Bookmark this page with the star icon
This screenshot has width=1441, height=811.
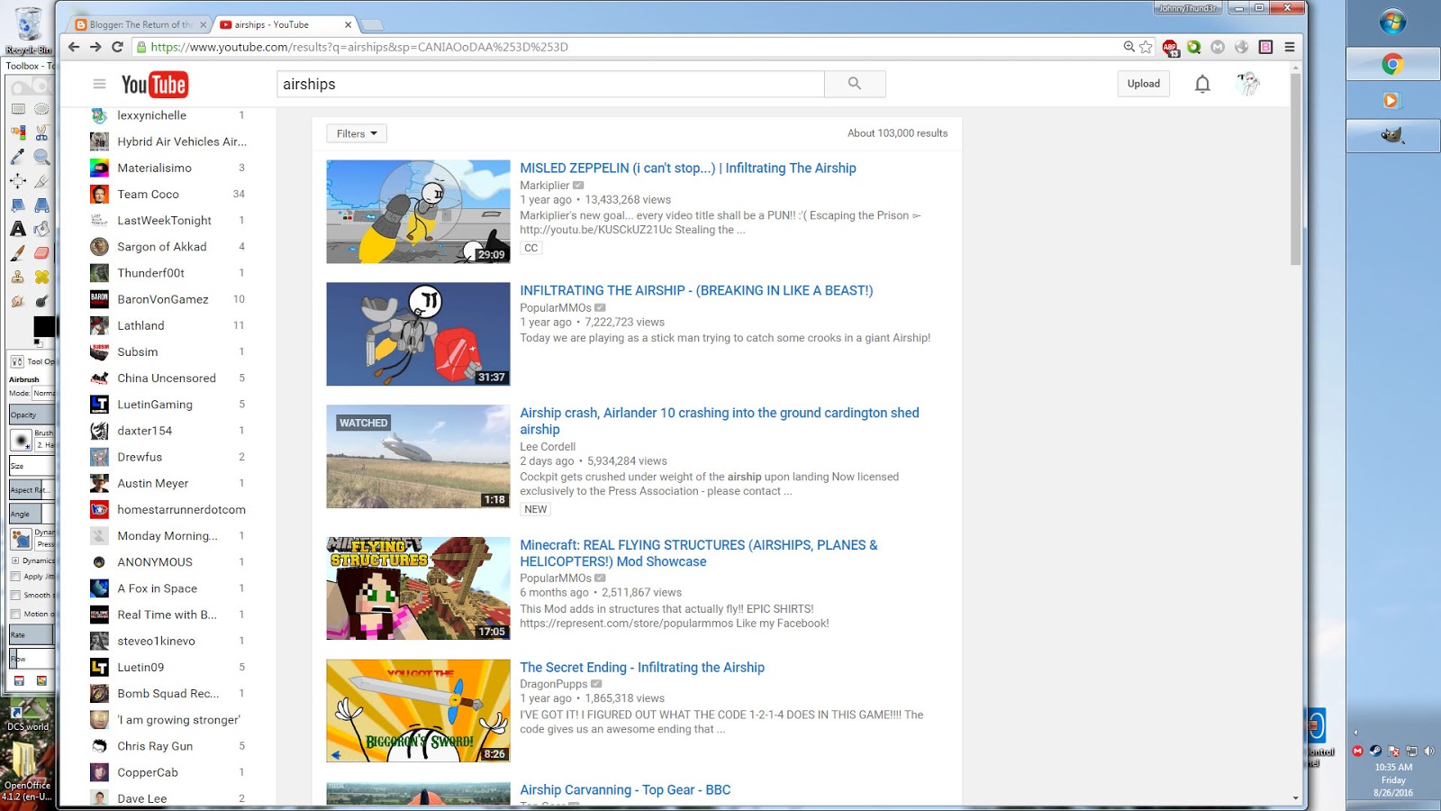[x=1146, y=47]
